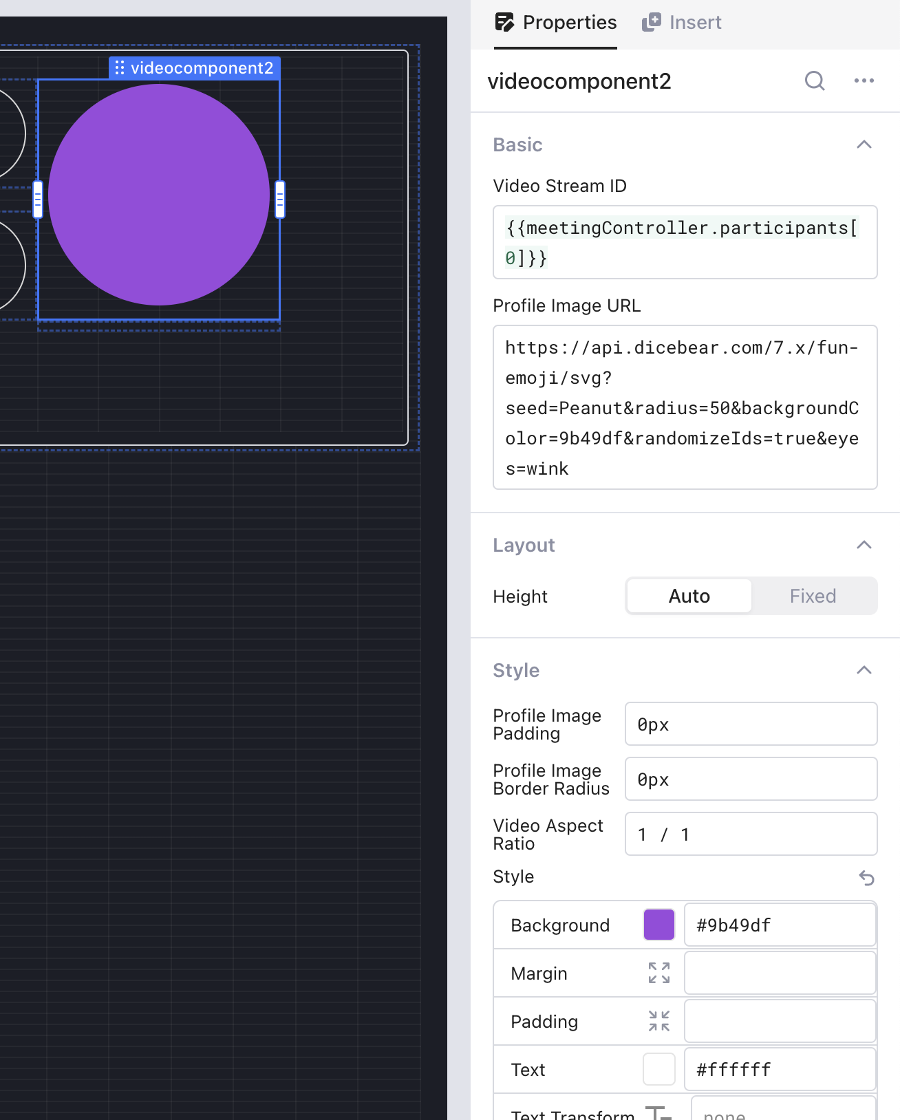Click the Text Transform icon

click(658, 1112)
